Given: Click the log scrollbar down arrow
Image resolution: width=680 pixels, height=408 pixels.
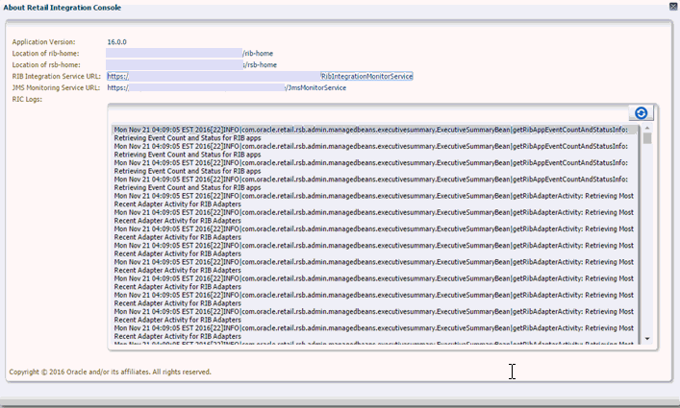Looking at the screenshot, I should click(647, 338).
